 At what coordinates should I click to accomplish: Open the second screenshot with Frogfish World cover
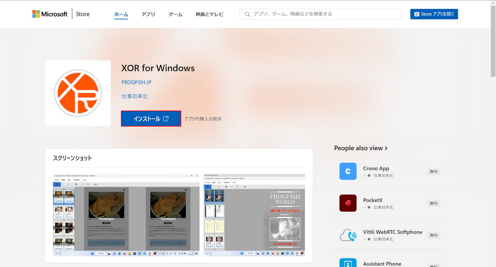click(254, 215)
